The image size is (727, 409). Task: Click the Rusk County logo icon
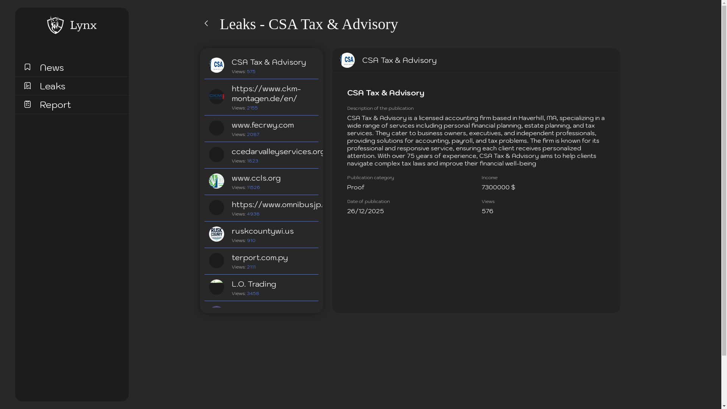point(217,234)
